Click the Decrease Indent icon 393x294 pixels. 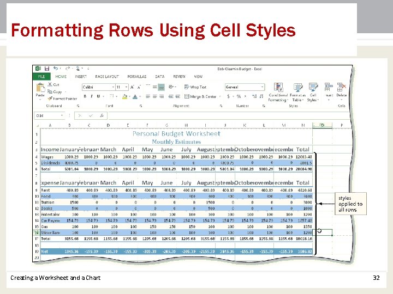pyautogui.click(x=171, y=96)
